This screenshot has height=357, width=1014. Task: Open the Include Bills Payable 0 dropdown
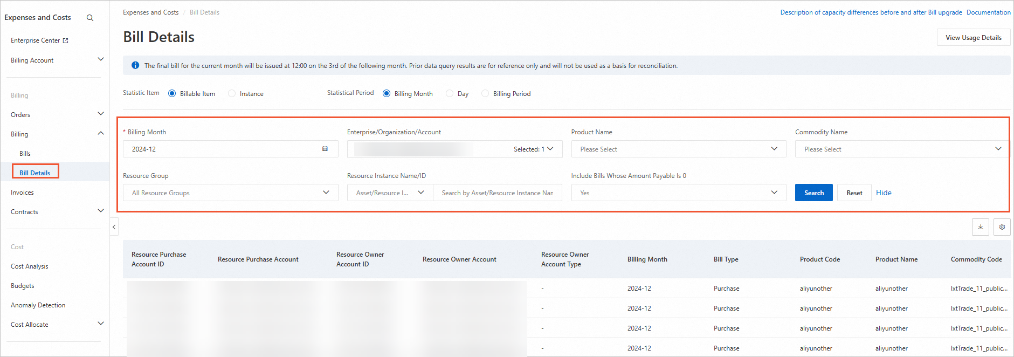[x=679, y=193]
